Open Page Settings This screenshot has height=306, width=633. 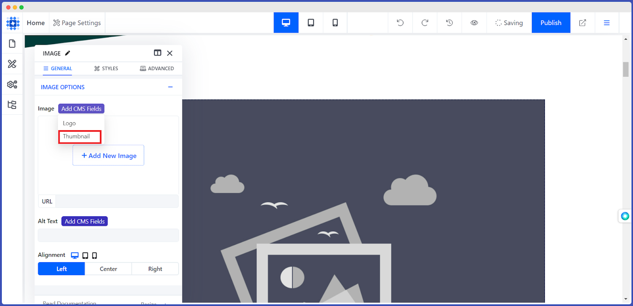pyautogui.click(x=77, y=23)
